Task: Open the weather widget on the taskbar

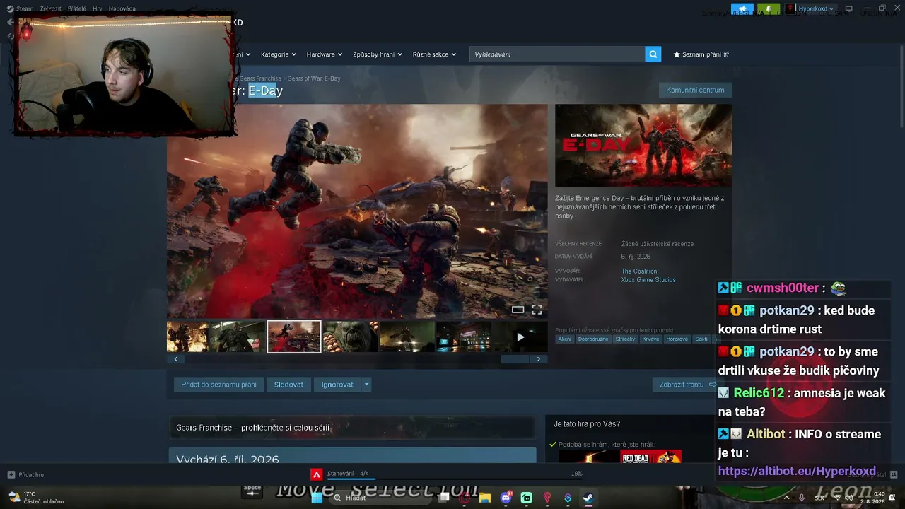Action: pos(35,498)
